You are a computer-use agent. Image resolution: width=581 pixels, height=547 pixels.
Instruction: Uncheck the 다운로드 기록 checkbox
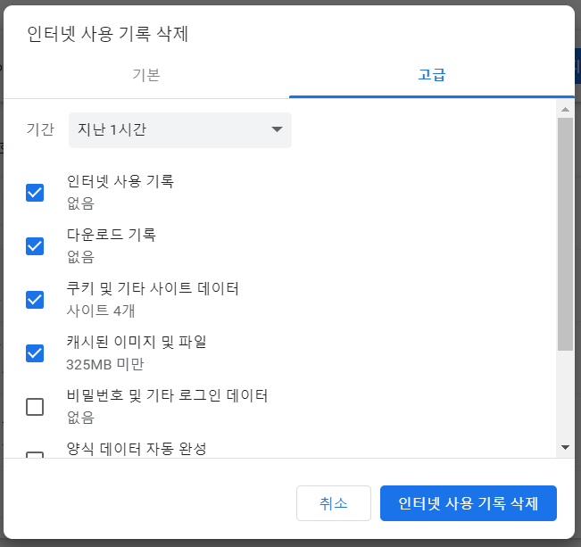[35, 246]
